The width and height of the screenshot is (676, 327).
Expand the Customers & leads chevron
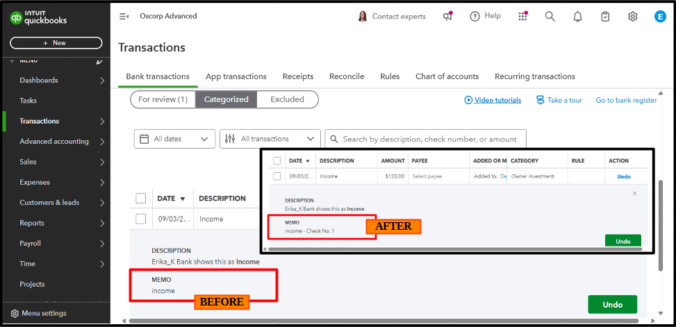pyautogui.click(x=102, y=203)
